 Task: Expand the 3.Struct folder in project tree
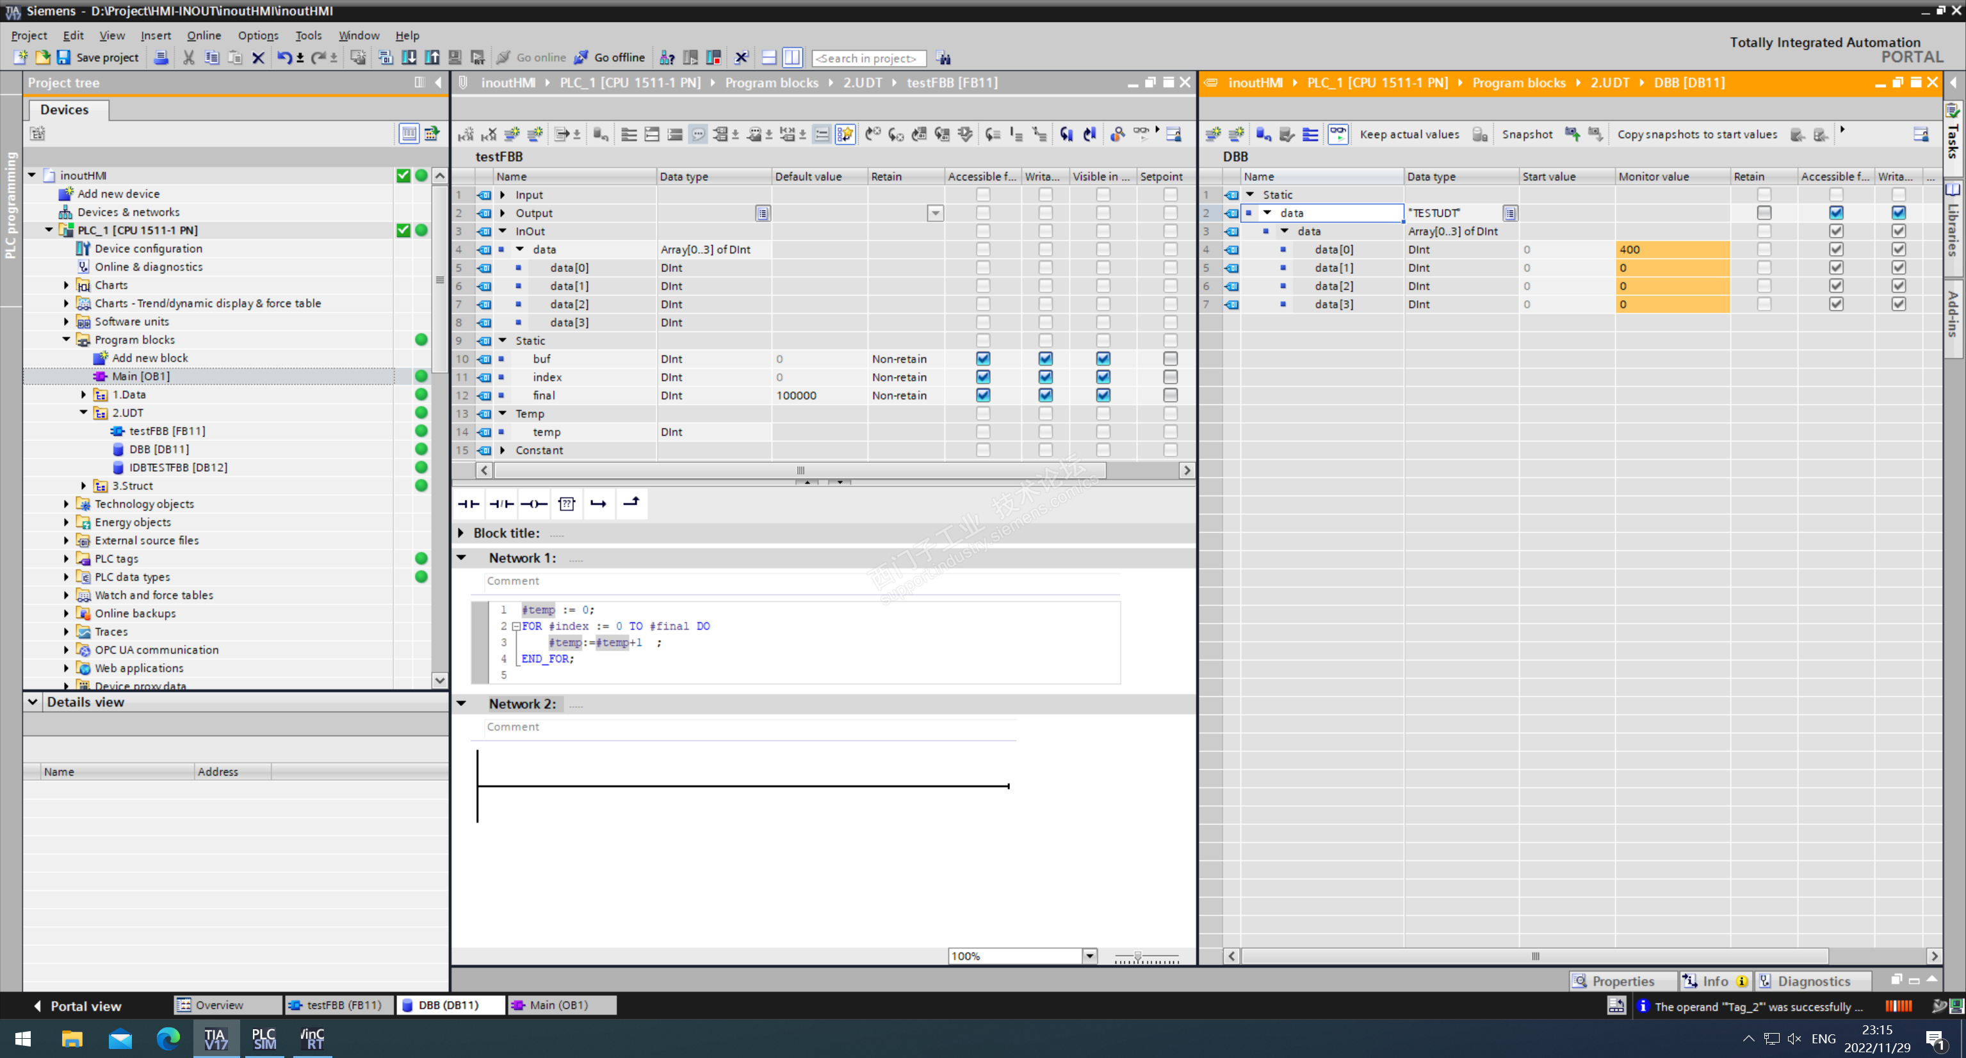coord(84,486)
